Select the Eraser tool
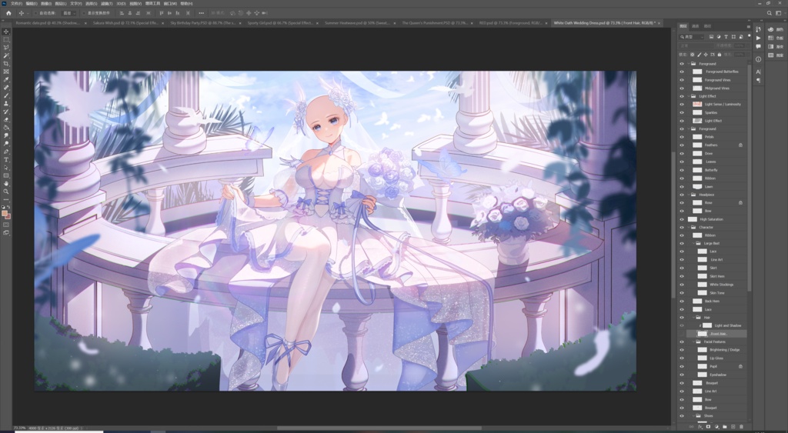 pyautogui.click(x=6, y=119)
